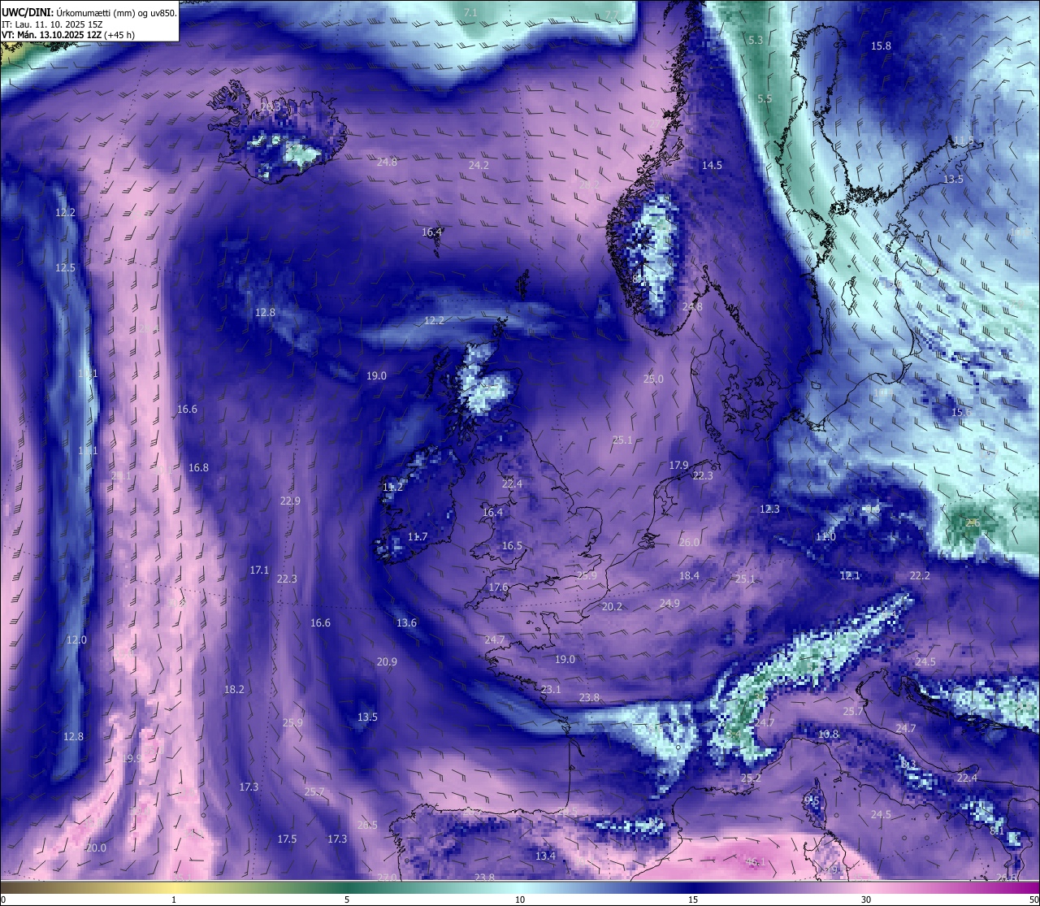Click the '16.5' value on the map
Screen dimensions: 1040x906
point(512,545)
